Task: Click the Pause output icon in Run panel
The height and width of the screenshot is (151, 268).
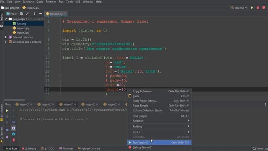Action: (x=7, y=122)
